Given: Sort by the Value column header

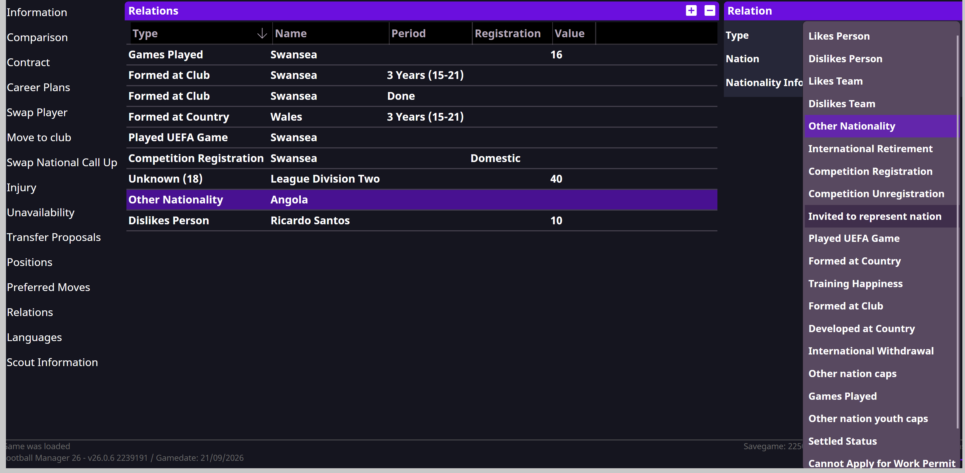Looking at the screenshot, I should [x=569, y=34].
